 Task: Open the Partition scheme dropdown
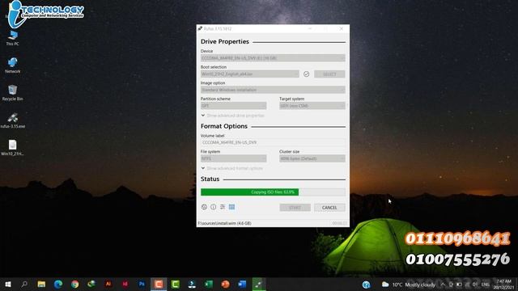point(233,106)
